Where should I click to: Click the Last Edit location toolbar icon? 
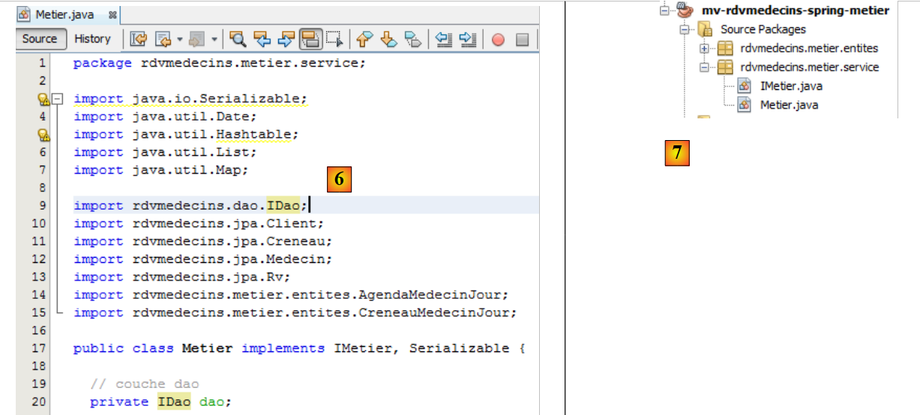coord(139,39)
